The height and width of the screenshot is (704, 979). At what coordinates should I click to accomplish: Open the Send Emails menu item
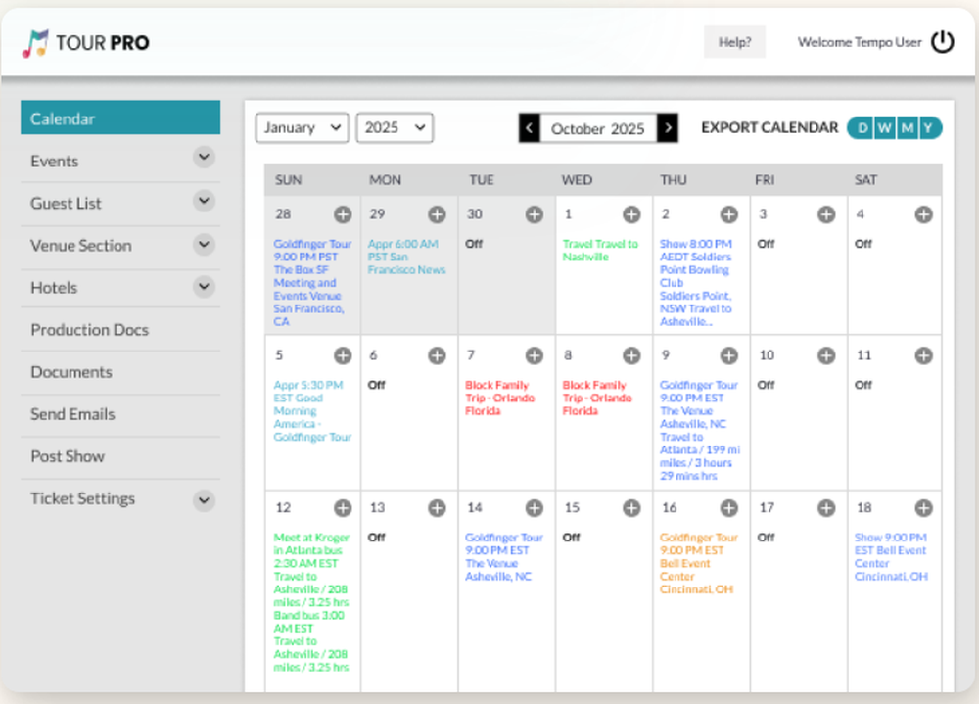pos(72,414)
